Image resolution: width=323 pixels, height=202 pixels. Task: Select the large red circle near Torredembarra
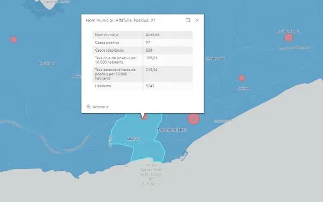click(194, 119)
